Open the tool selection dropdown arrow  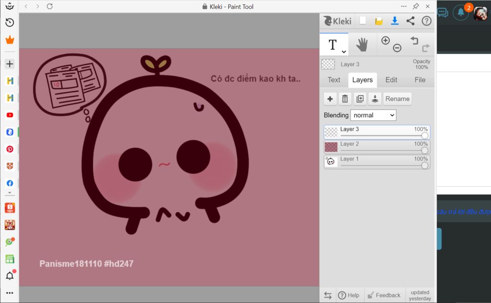[x=344, y=52]
